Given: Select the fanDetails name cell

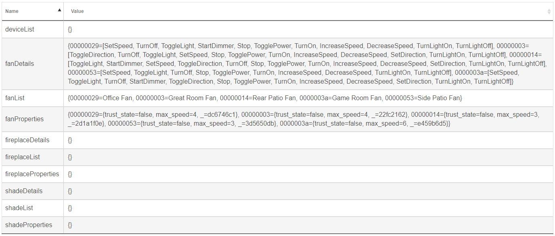Looking at the screenshot, I should tap(33, 63).
